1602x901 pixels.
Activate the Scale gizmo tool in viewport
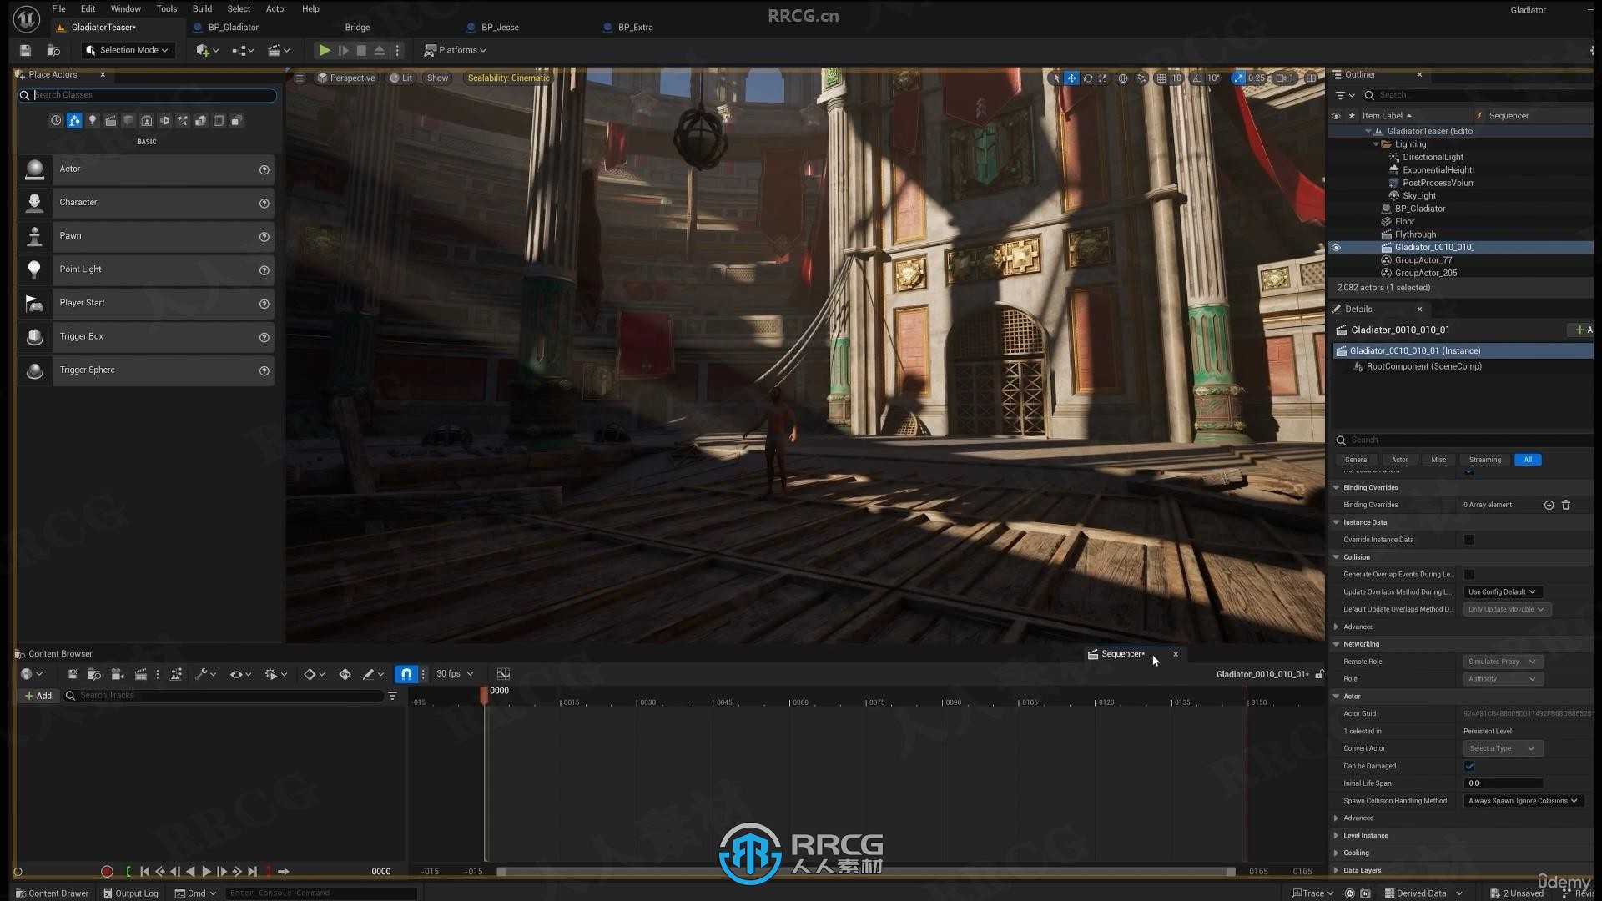point(1103,78)
